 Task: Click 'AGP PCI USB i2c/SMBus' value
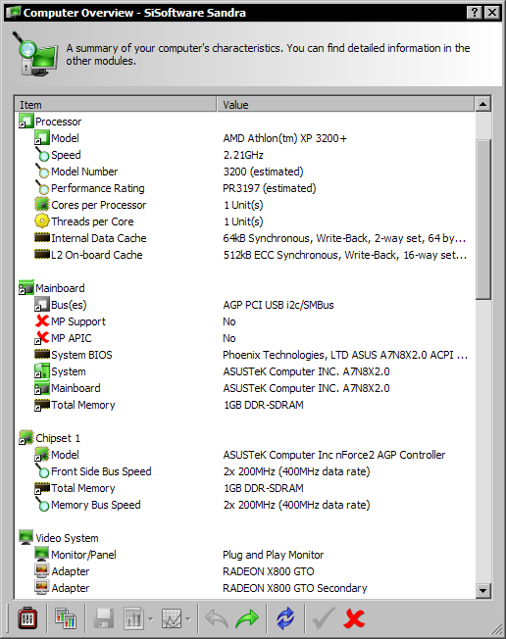[278, 305]
